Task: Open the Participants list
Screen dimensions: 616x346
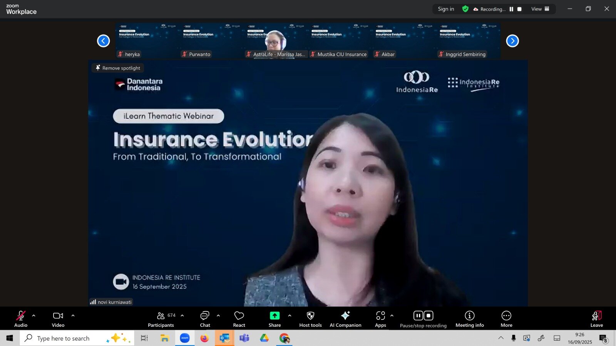Action: point(161,319)
